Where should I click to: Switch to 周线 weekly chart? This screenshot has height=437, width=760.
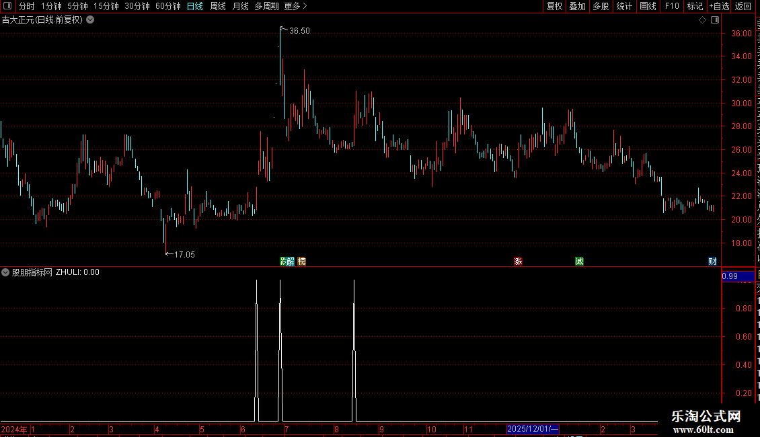(218, 6)
